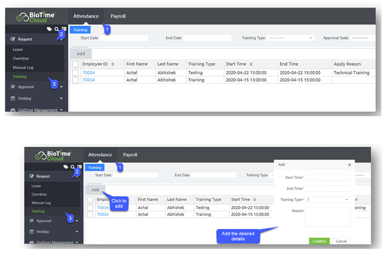Sort by Start Time arrows in upper table

pos(252,64)
